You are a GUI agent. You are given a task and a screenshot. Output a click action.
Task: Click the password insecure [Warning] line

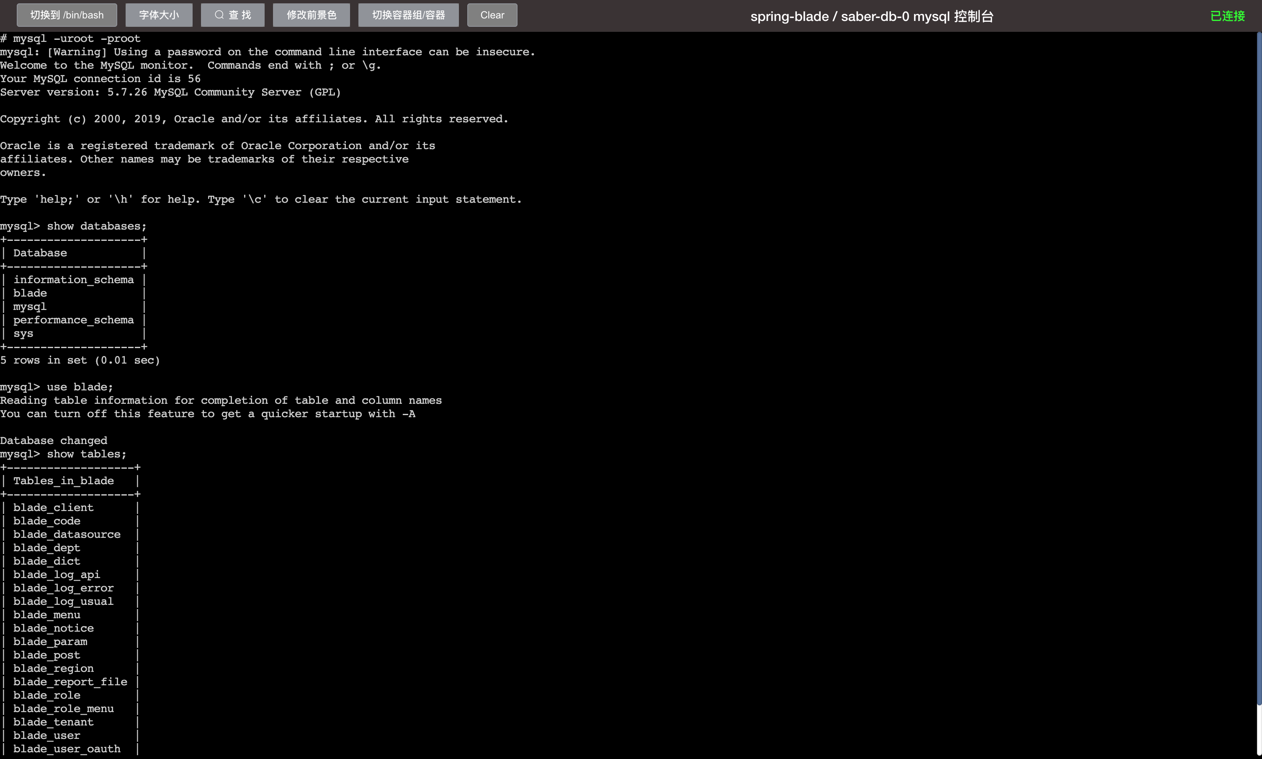click(267, 52)
